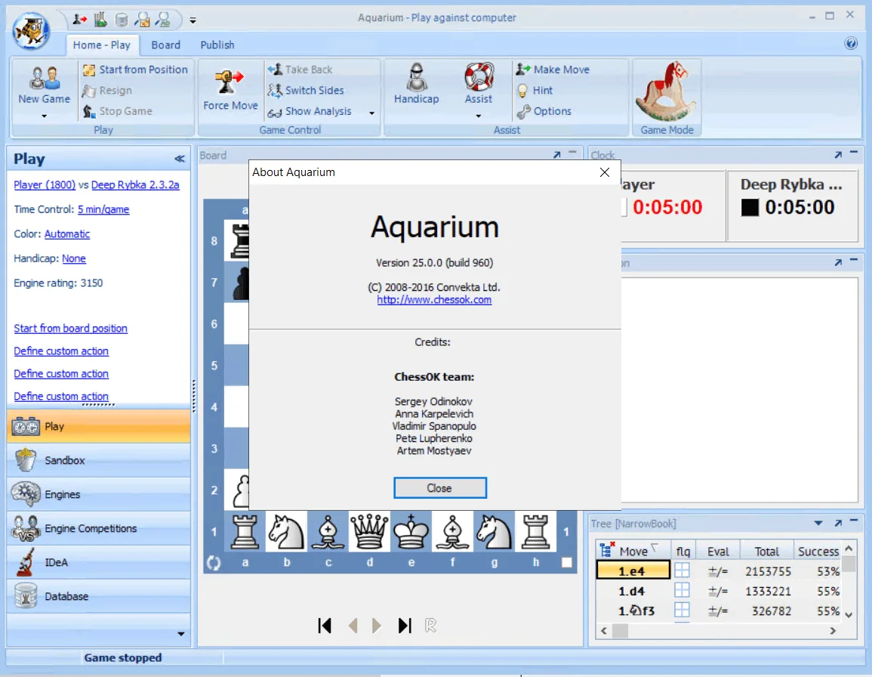Select Play in the sidebar
Viewport: 872px width, 677px height.
pos(98,426)
